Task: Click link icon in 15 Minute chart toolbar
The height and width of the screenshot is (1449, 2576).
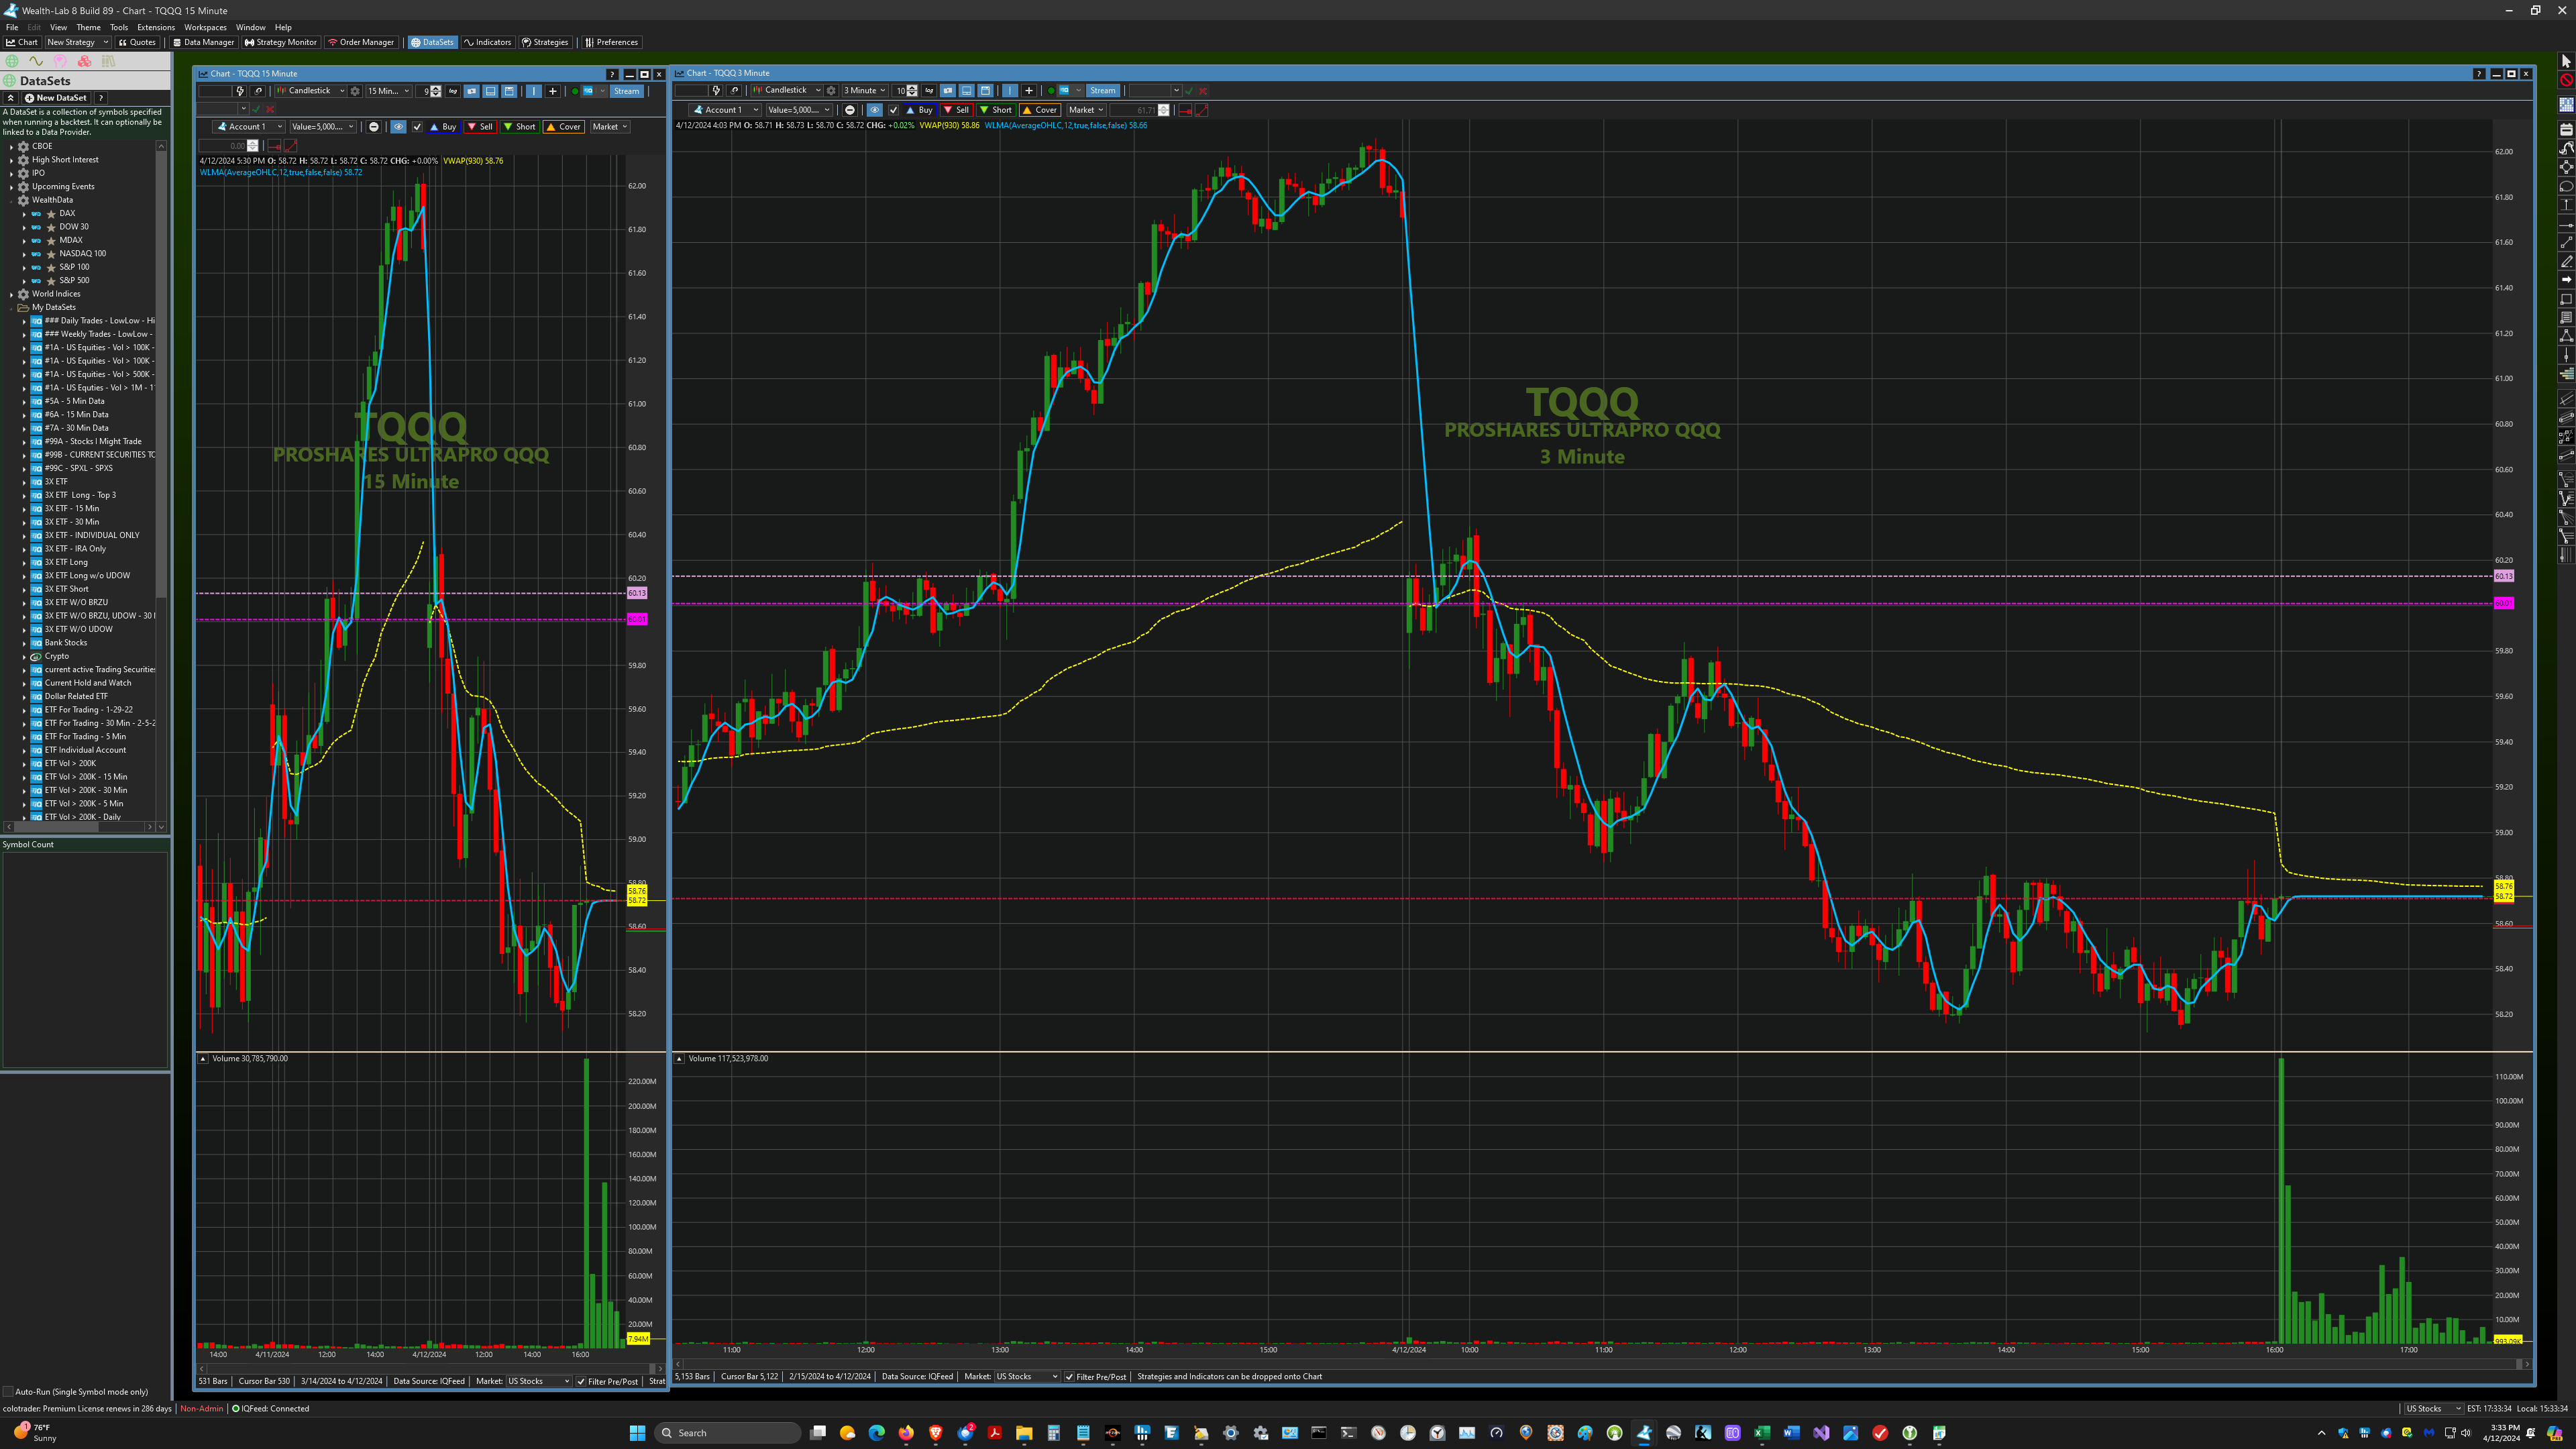Action: click(258, 91)
